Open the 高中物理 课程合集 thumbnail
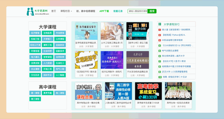Viewport: 224px width, 119px height. 88,91
